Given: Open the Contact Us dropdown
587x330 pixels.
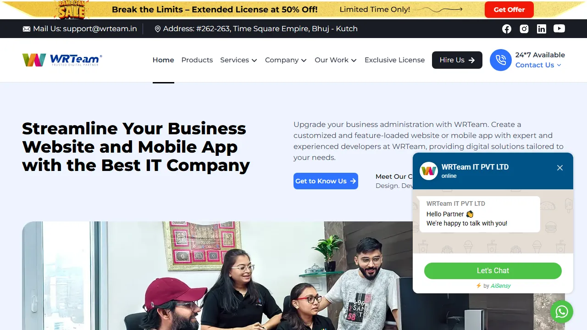Looking at the screenshot, I should tap(538, 65).
